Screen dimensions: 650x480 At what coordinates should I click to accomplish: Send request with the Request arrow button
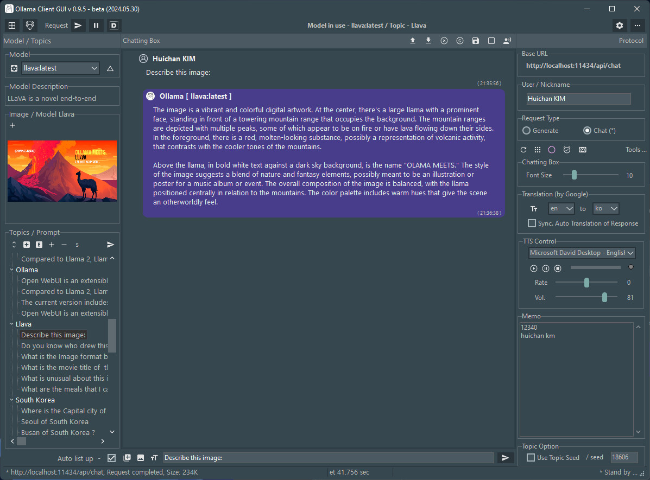78,25
